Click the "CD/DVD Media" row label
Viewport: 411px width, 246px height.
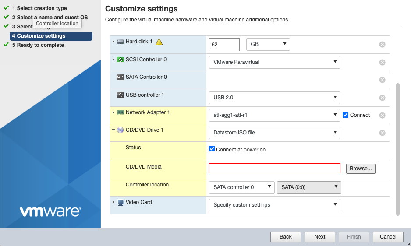coord(144,167)
